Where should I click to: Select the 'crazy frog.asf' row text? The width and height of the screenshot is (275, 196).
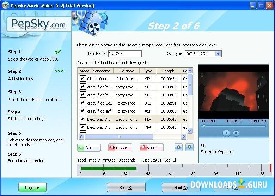[99, 111]
